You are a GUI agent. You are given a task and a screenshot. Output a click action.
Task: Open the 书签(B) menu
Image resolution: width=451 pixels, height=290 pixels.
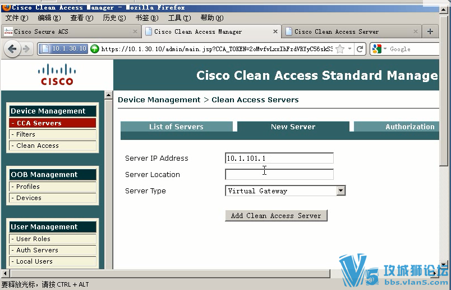[x=147, y=18]
